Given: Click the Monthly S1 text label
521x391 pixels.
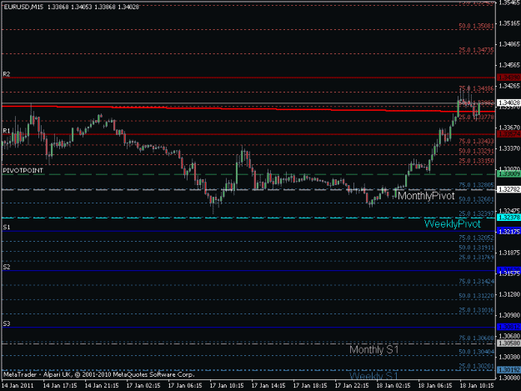Looking at the screenshot, I should [373, 350].
